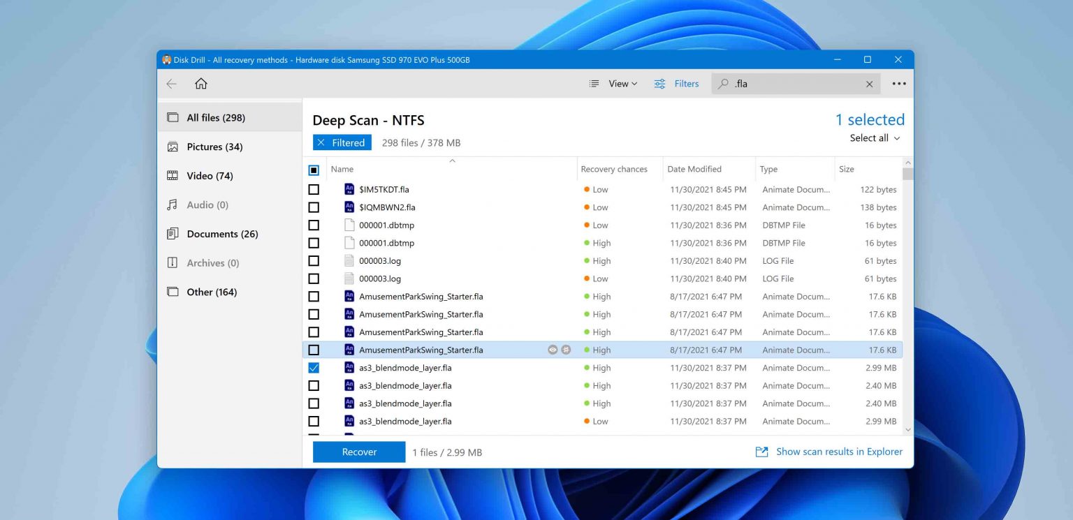Sort by the Recovery chances column
1073x520 pixels.
tap(614, 169)
